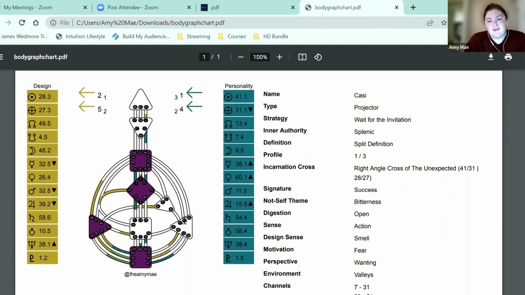Click the Personality Sun 41.1 cell
525x295 pixels.
point(239,97)
